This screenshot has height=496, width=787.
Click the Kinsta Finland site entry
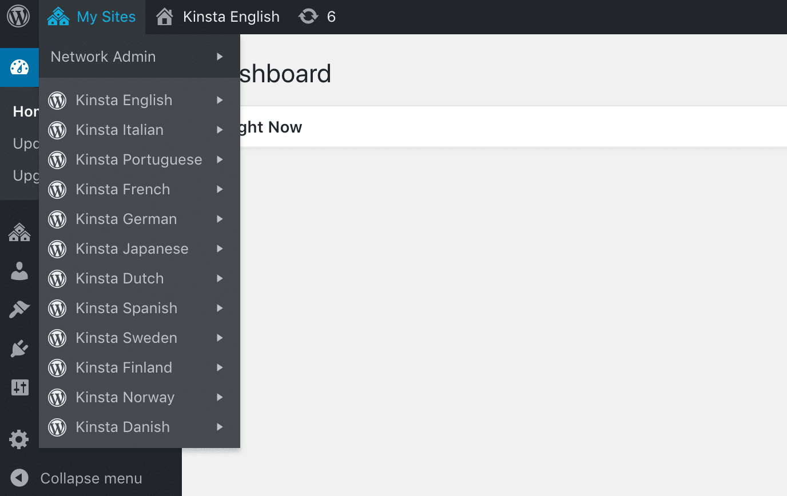click(124, 367)
